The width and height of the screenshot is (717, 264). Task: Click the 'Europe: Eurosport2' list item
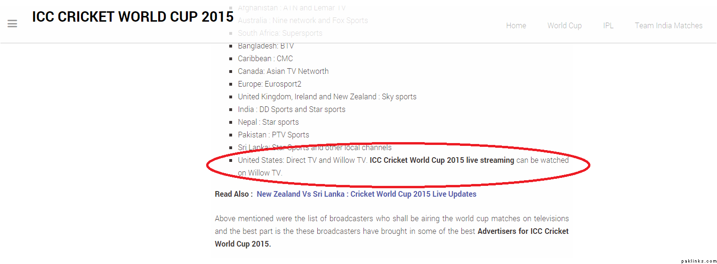269,84
